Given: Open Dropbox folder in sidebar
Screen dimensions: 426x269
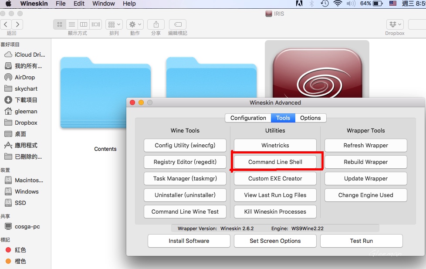Looking at the screenshot, I should [21, 123].
